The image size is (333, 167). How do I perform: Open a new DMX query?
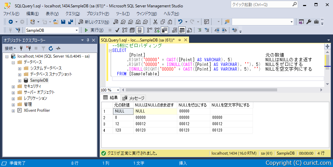pyautogui.click(x=131, y=22)
